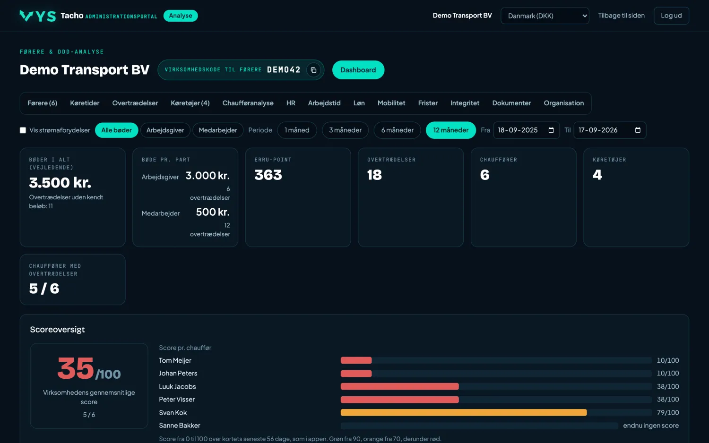709x443 pixels.
Task: Open the Mobilitet tab
Action: pos(391,103)
